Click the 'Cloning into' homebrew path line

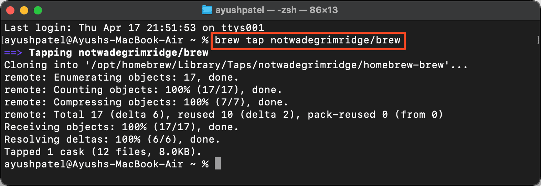pyautogui.click(x=236, y=65)
